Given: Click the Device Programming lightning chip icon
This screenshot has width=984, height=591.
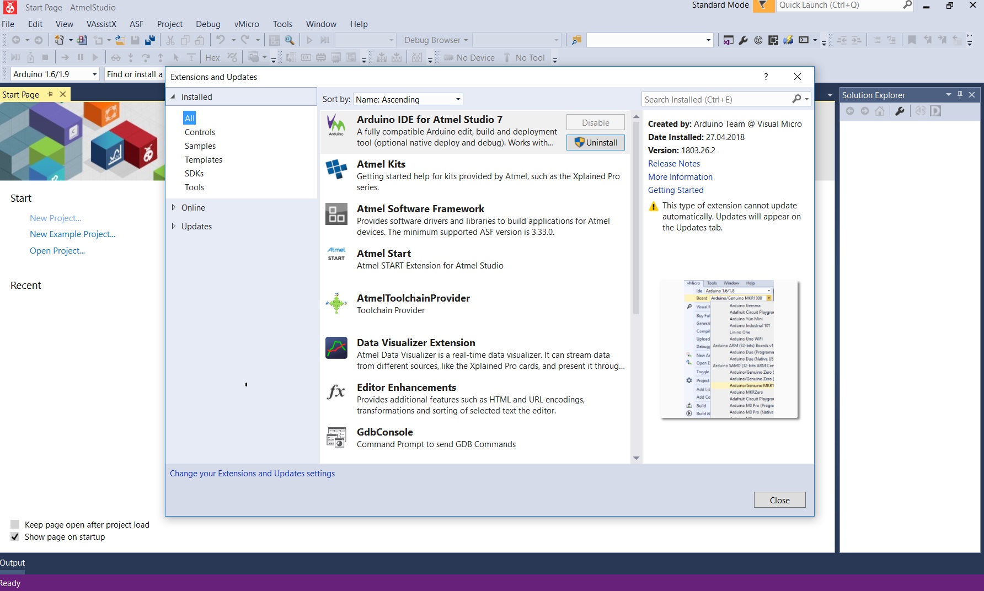Looking at the screenshot, I should 788,40.
